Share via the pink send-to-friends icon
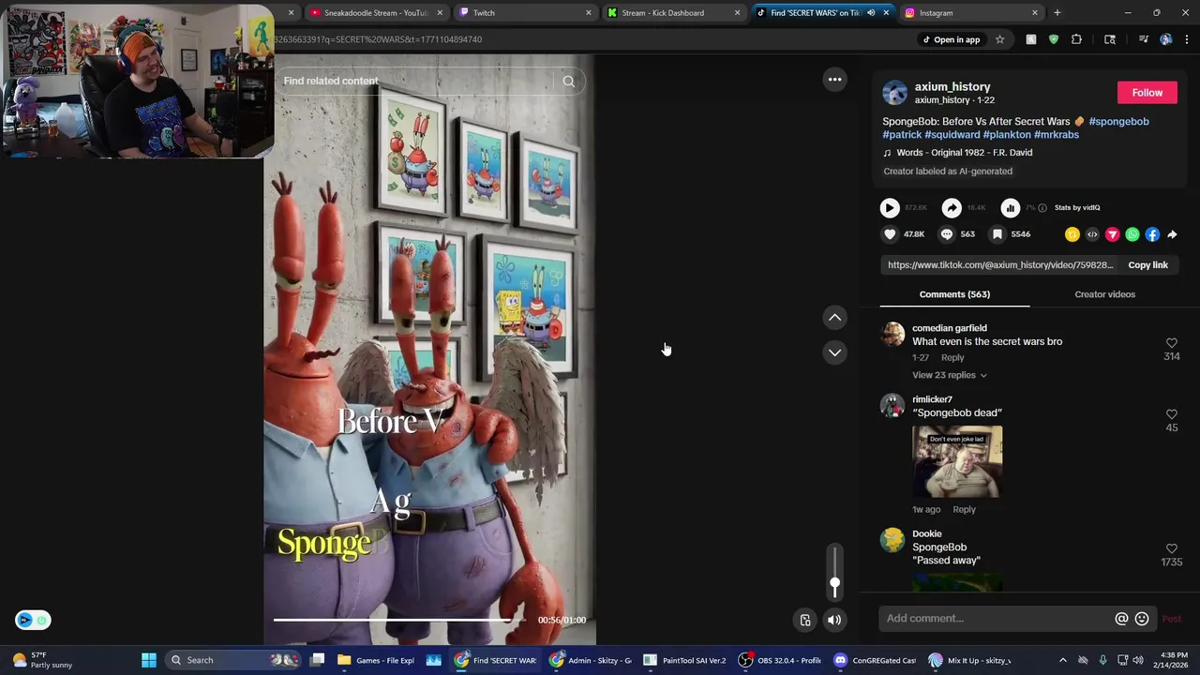1200x675 pixels. [x=1112, y=234]
